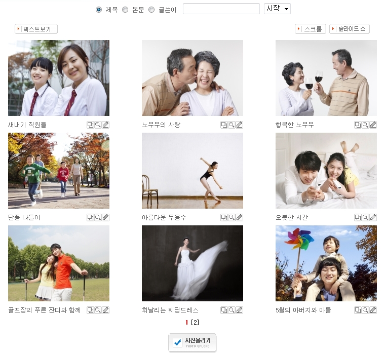Go to page 2 of gallery
The height and width of the screenshot is (355, 385).
195,323
